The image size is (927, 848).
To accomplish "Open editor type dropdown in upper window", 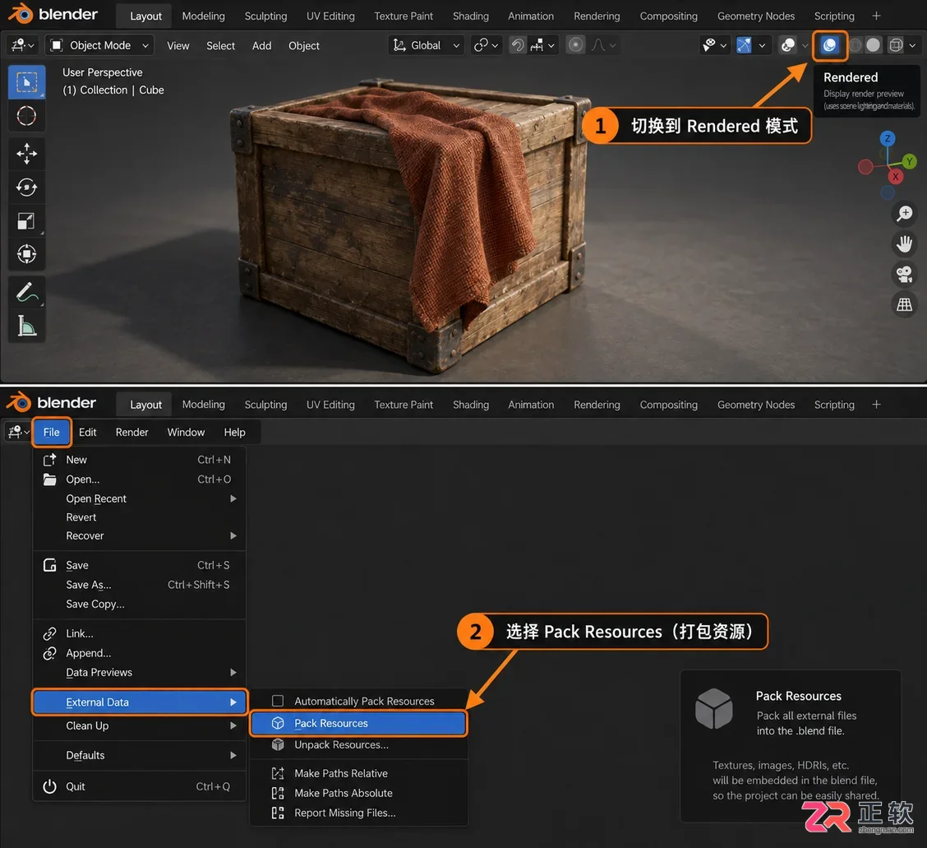I will pos(22,45).
